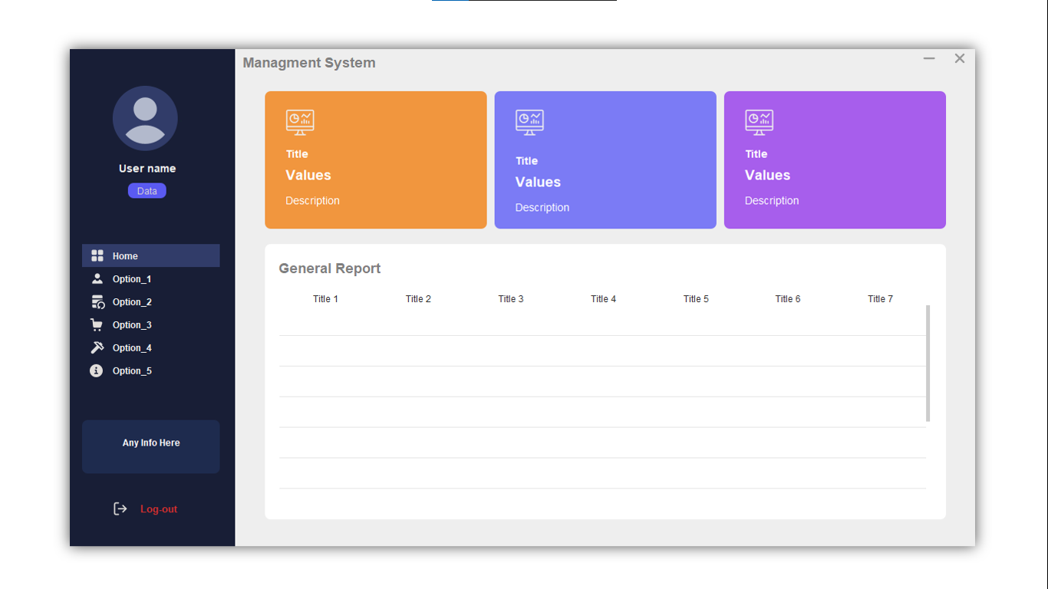
Task: Click the blue card's Values text
Action: (538, 182)
